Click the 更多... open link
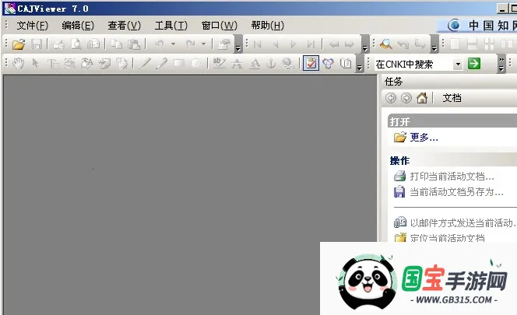This screenshot has height=315, width=517. (x=424, y=138)
